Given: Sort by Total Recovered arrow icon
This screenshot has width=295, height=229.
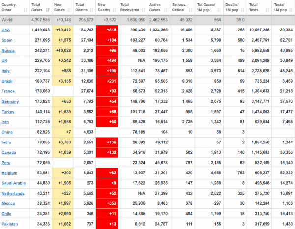Looking at the screenshot, I should click(143, 10).
